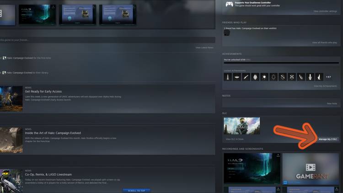Select the ninth locked achievement twin blades icon

click(301, 77)
